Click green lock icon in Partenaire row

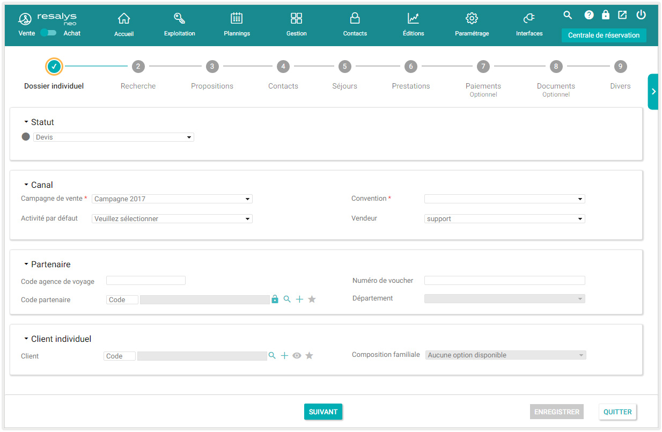point(275,299)
